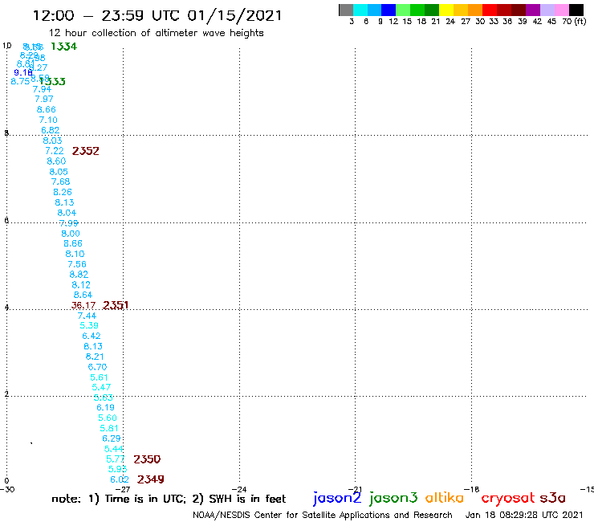Click the outlier wave height '36.17'
The image size is (594, 522).
pyautogui.click(x=83, y=305)
